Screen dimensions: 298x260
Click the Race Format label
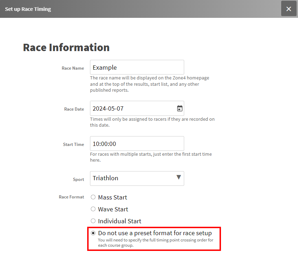[x=71, y=197]
